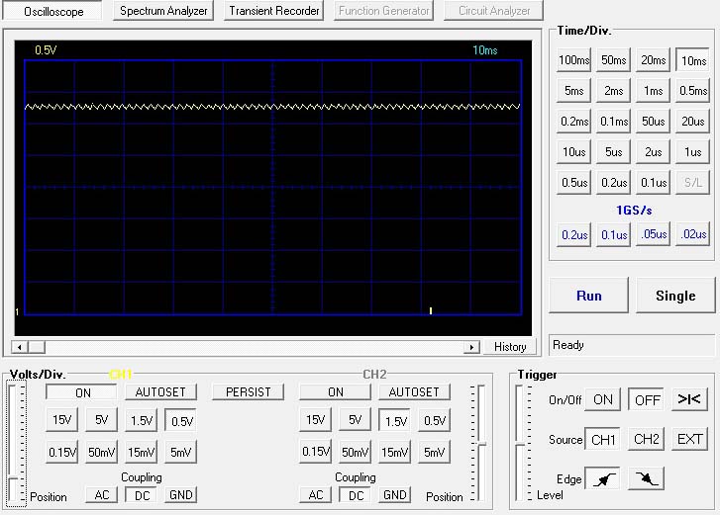Click the black 0.1us Time/Div button
Viewport: 720px width, 515px height.
coord(653,182)
